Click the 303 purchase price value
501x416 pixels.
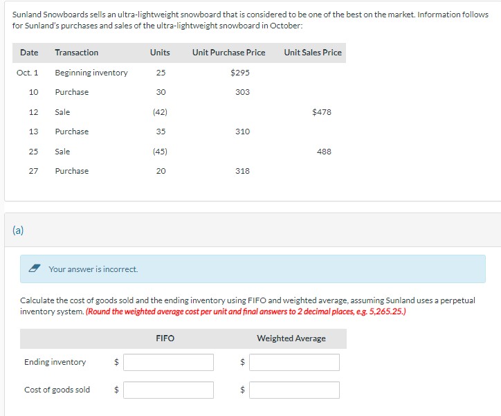[x=242, y=92]
